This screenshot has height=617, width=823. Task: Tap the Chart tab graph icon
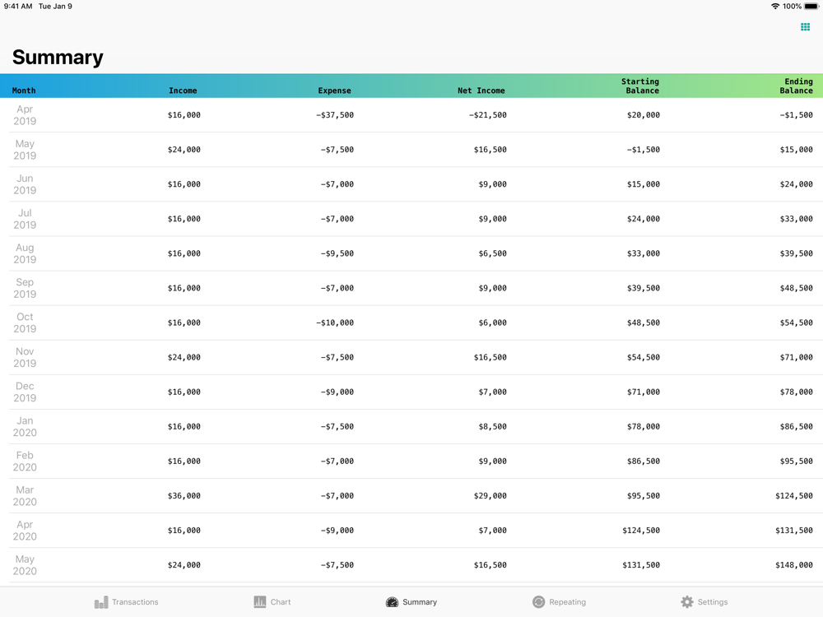pyautogui.click(x=260, y=602)
